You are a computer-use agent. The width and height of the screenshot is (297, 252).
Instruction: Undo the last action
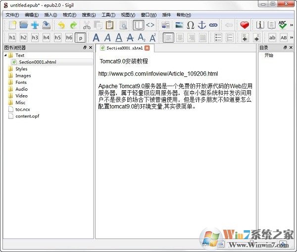click(x=61, y=25)
